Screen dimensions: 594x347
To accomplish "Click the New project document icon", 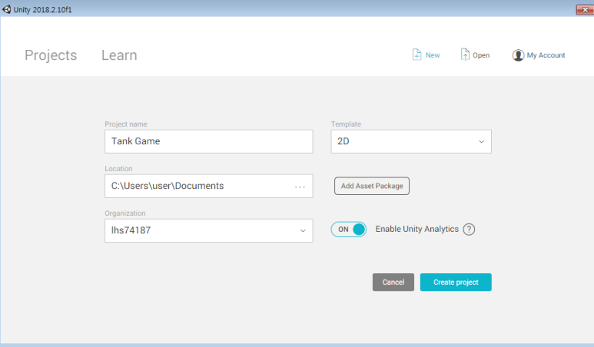I will pos(416,55).
